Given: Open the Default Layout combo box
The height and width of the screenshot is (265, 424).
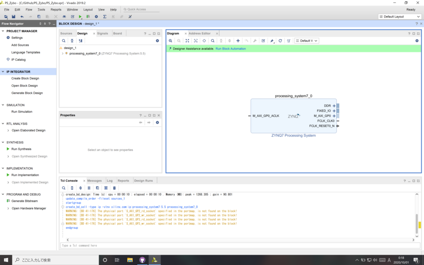Looking at the screenshot, I should [400, 17].
